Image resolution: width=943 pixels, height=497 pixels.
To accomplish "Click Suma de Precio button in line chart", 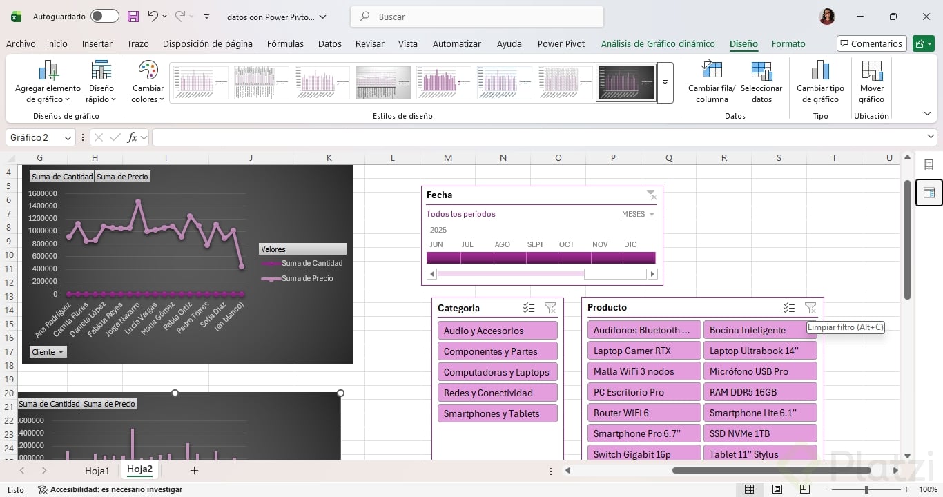I will click(122, 177).
